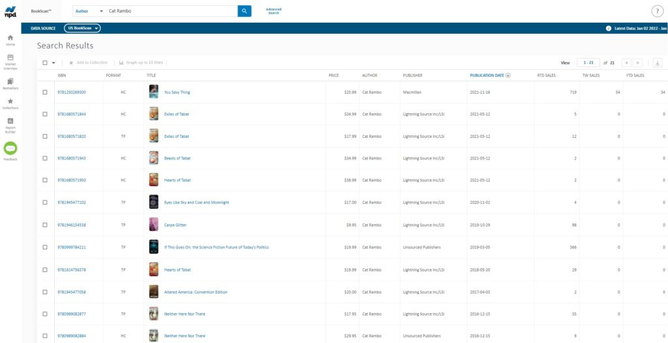The height and width of the screenshot is (343, 668).
Task: Open the Author search type dropdown
Action: click(89, 11)
